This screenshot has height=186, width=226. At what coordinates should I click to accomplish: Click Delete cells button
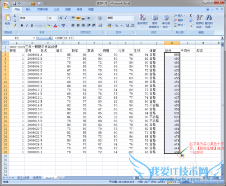(179, 20)
